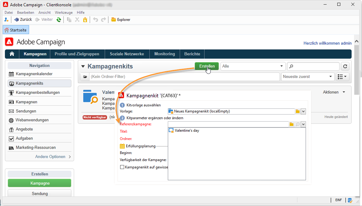Click the scissors cut icon
The height and width of the screenshot is (206, 362).
[77, 20]
